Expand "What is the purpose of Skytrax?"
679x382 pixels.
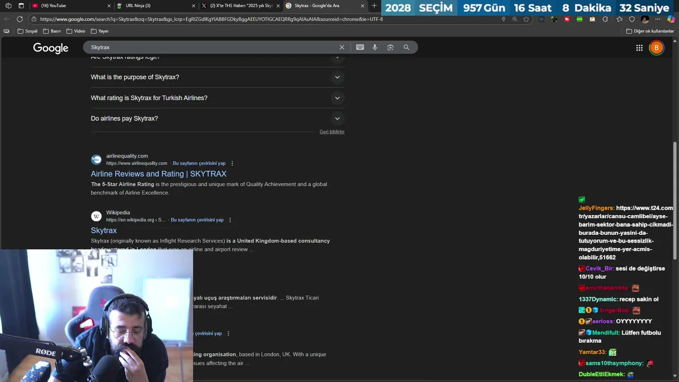point(217,77)
